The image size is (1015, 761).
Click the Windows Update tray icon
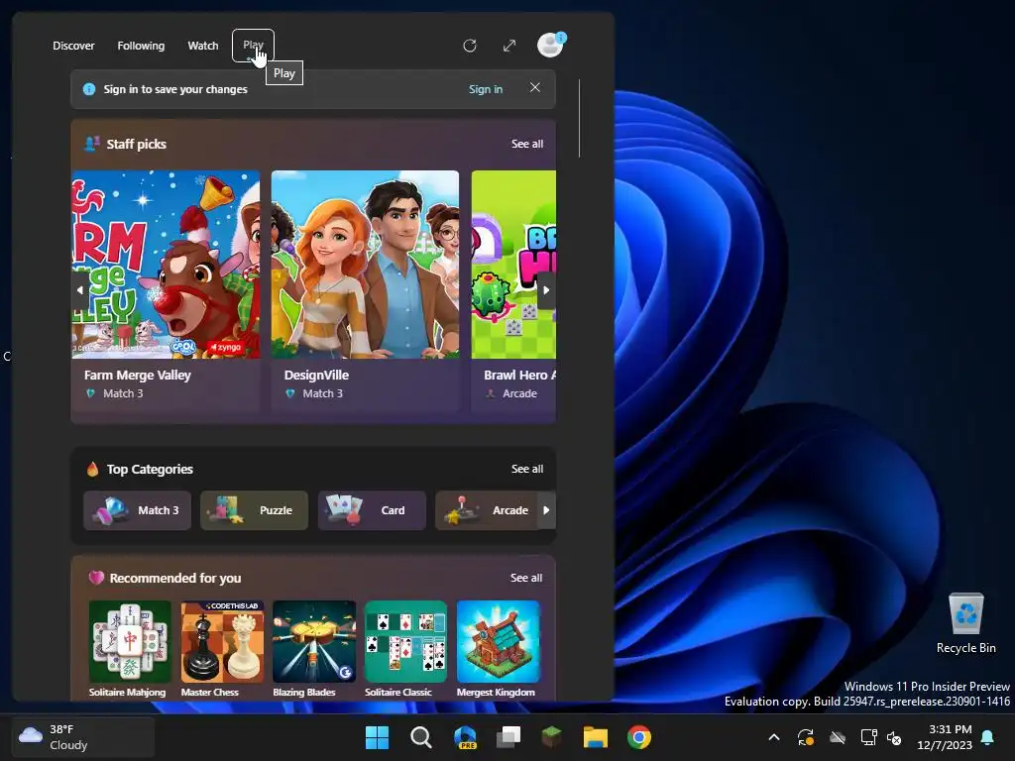coord(806,737)
